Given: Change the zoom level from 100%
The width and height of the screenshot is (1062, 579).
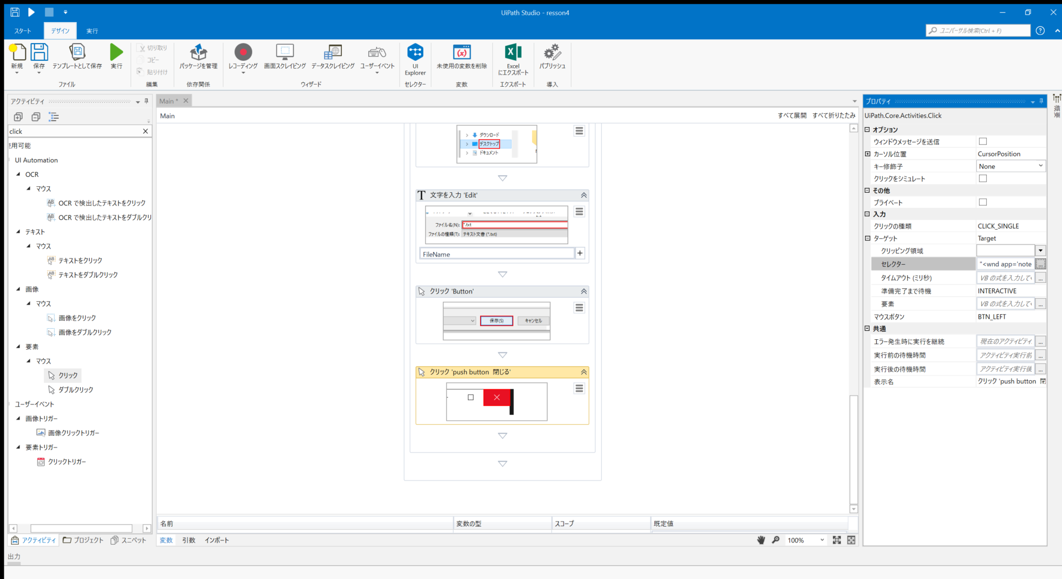Looking at the screenshot, I should [805, 540].
